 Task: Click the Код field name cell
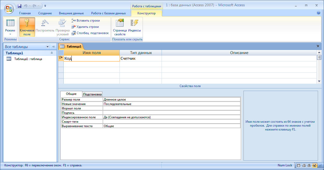[92, 58]
